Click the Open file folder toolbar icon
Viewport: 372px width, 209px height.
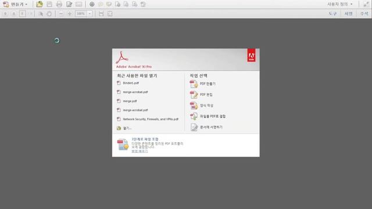(40, 4)
